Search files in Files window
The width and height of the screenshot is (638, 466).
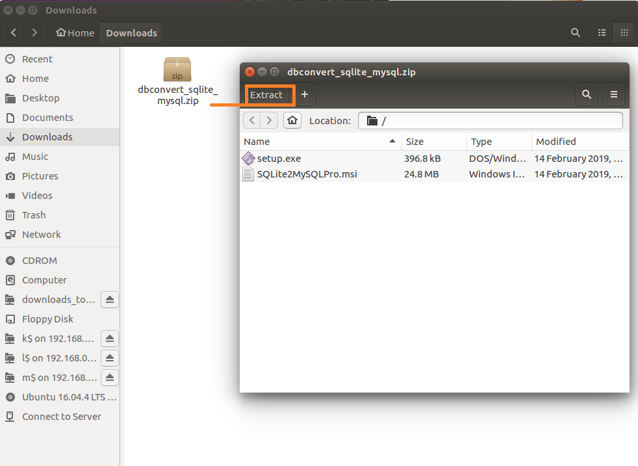576,32
